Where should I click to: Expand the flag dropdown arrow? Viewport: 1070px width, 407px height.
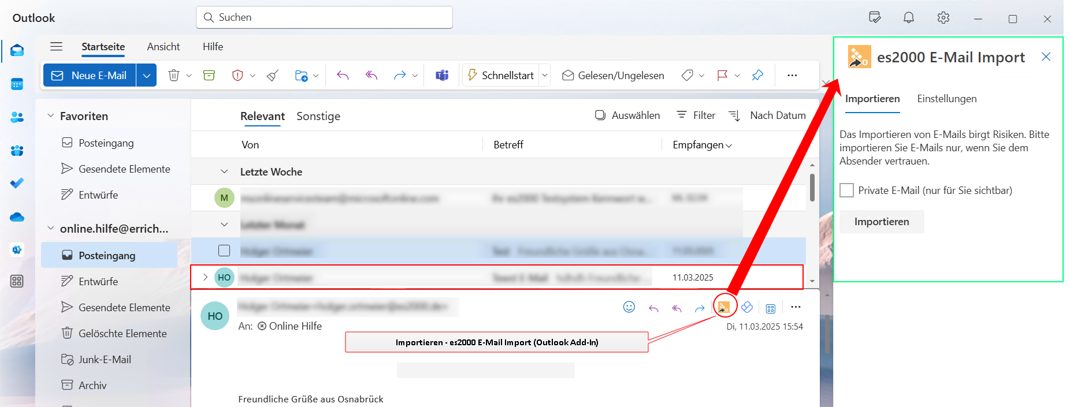737,76
